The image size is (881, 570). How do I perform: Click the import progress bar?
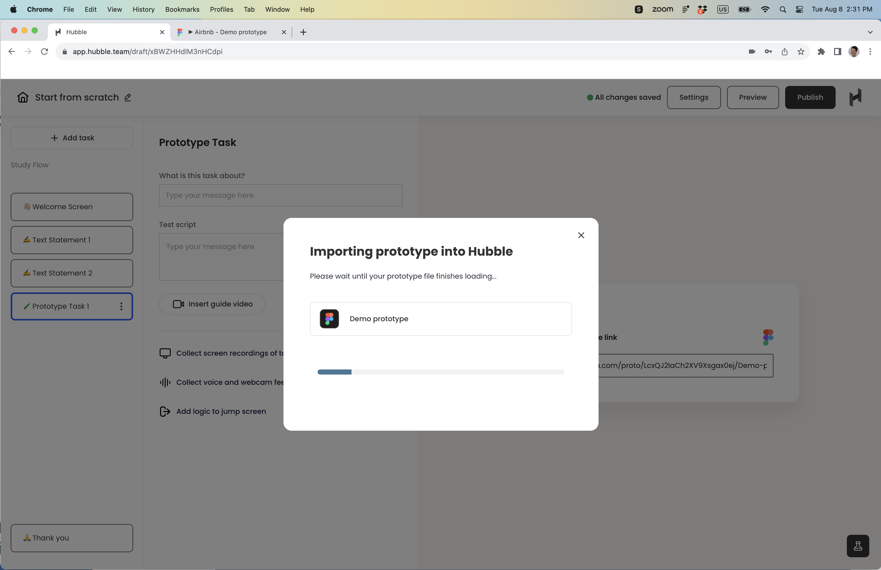pyautogui.click(x=441, y=372)
